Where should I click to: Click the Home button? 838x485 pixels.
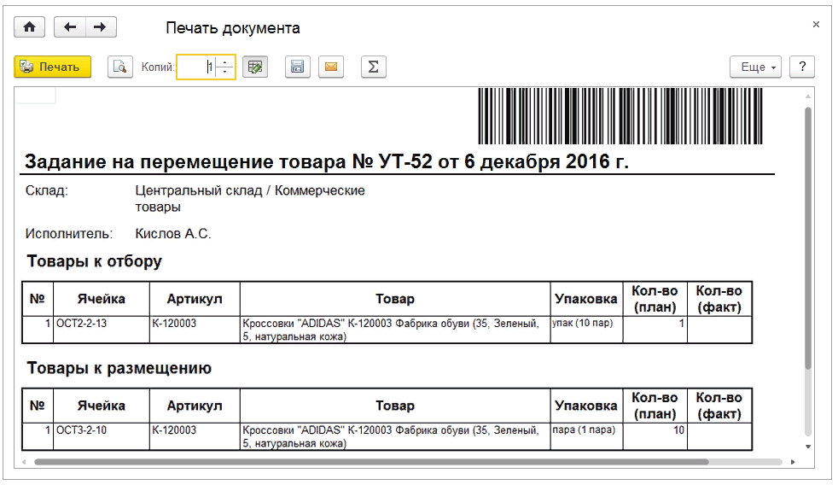pyautogui.click(x=29, y=27)
